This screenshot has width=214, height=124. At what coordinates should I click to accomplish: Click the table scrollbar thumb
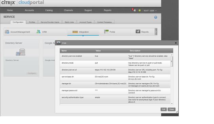tap(172, 62)
